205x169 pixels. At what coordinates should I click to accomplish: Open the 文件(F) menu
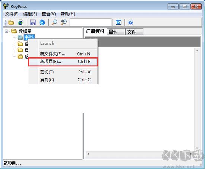pos(12,14)
